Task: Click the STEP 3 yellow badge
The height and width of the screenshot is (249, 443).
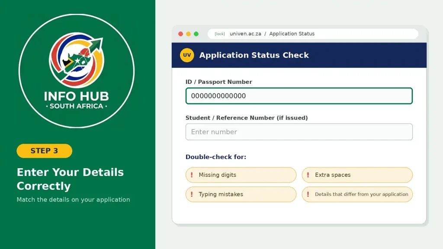Action: pyautogui.click(x=45, y=151)
